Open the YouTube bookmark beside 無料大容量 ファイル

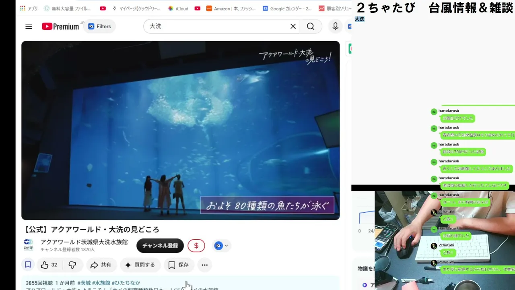(x=103, y=8)
